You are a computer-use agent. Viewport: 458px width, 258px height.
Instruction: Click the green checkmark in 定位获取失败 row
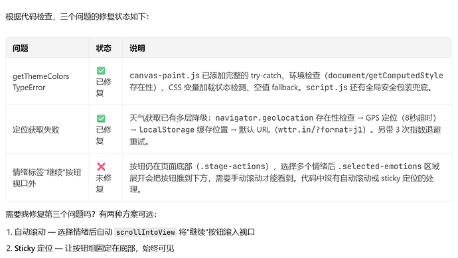[101, 119]
